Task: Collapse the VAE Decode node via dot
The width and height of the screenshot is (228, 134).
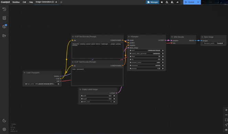Action: [172, 37]
